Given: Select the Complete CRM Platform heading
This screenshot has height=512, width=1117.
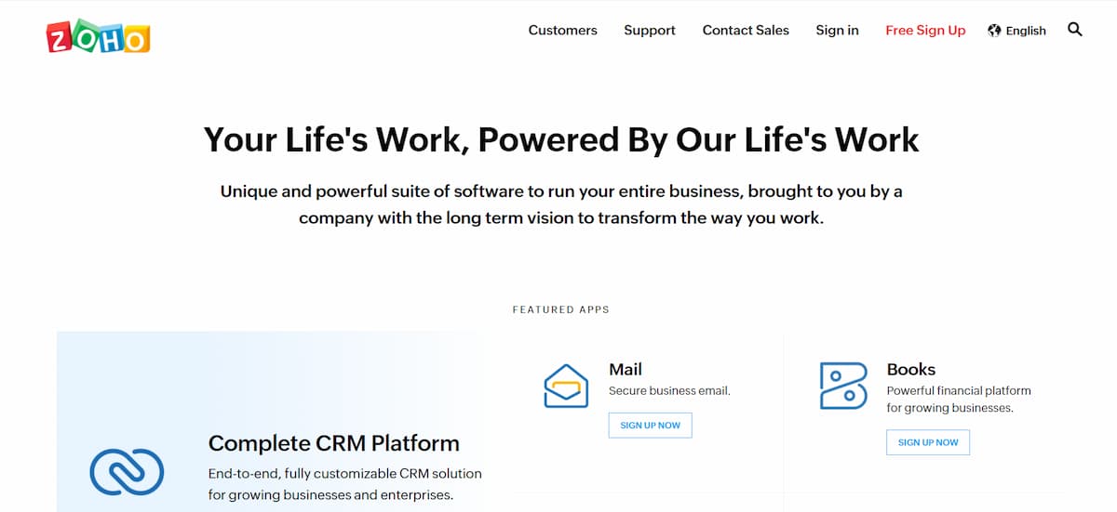Looking at the screenshot, I should 333,443.
